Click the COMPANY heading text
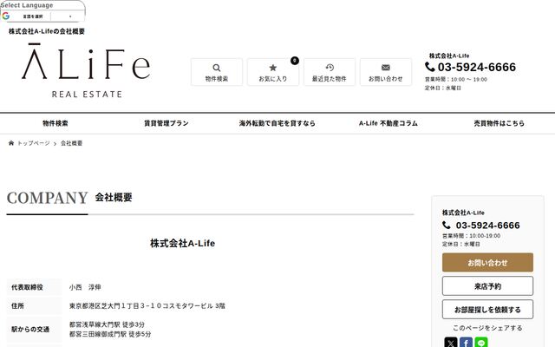 point(48,198)
